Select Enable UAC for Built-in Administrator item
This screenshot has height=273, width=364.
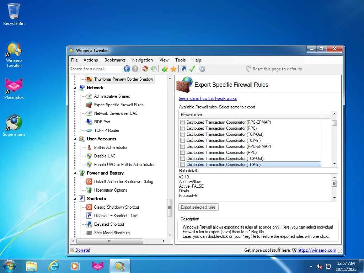(x=124, y=164)
